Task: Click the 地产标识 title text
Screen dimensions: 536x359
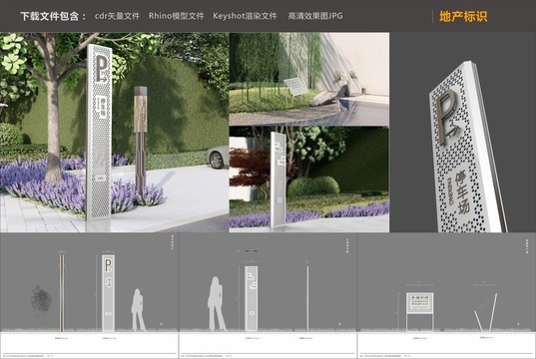Action: (x=463, y=16)
